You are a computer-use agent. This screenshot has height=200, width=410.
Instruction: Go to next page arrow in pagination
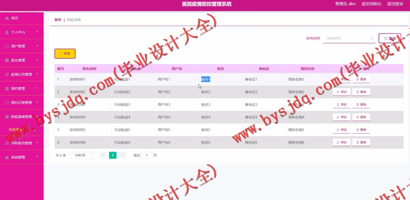pos(123,155)
